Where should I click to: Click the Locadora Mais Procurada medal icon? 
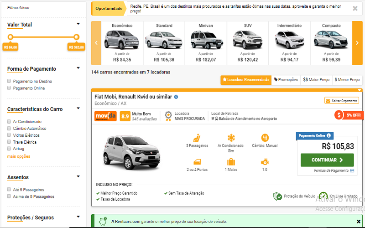point(168,116)
